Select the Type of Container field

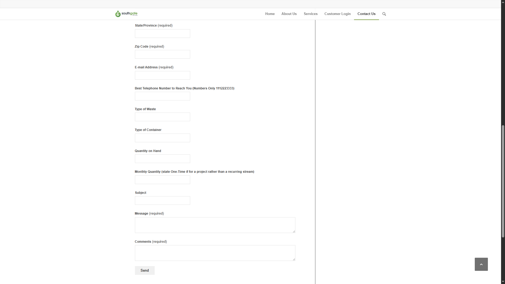[x=162, y=138]
